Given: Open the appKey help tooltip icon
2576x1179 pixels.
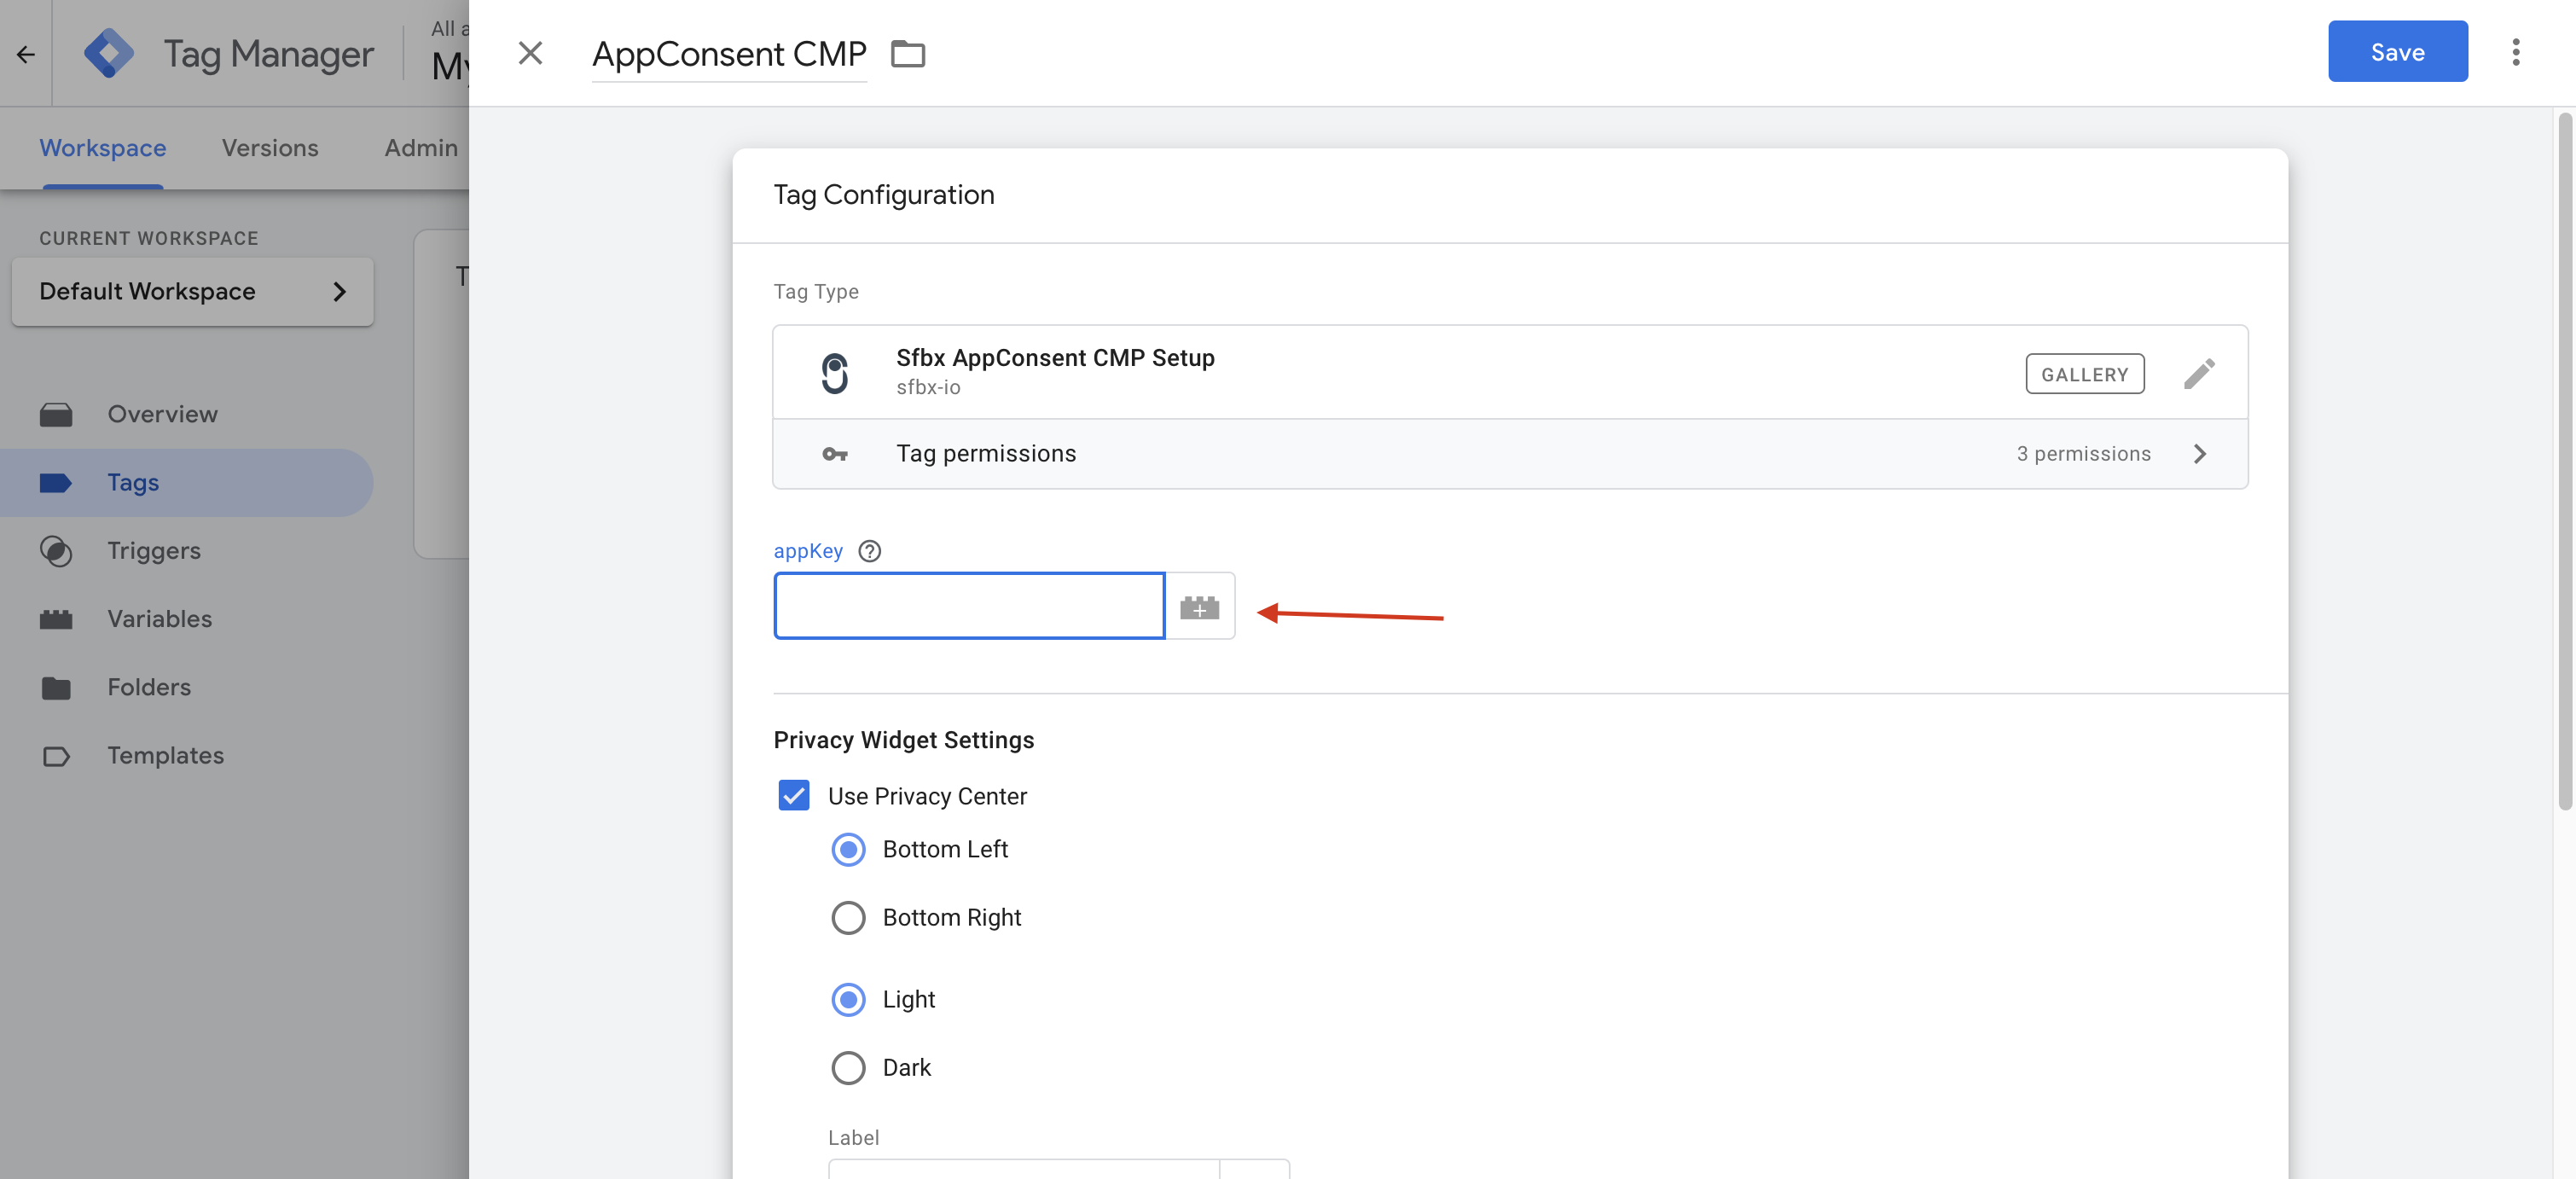Looking at the screenshot, I should (869, 551).
